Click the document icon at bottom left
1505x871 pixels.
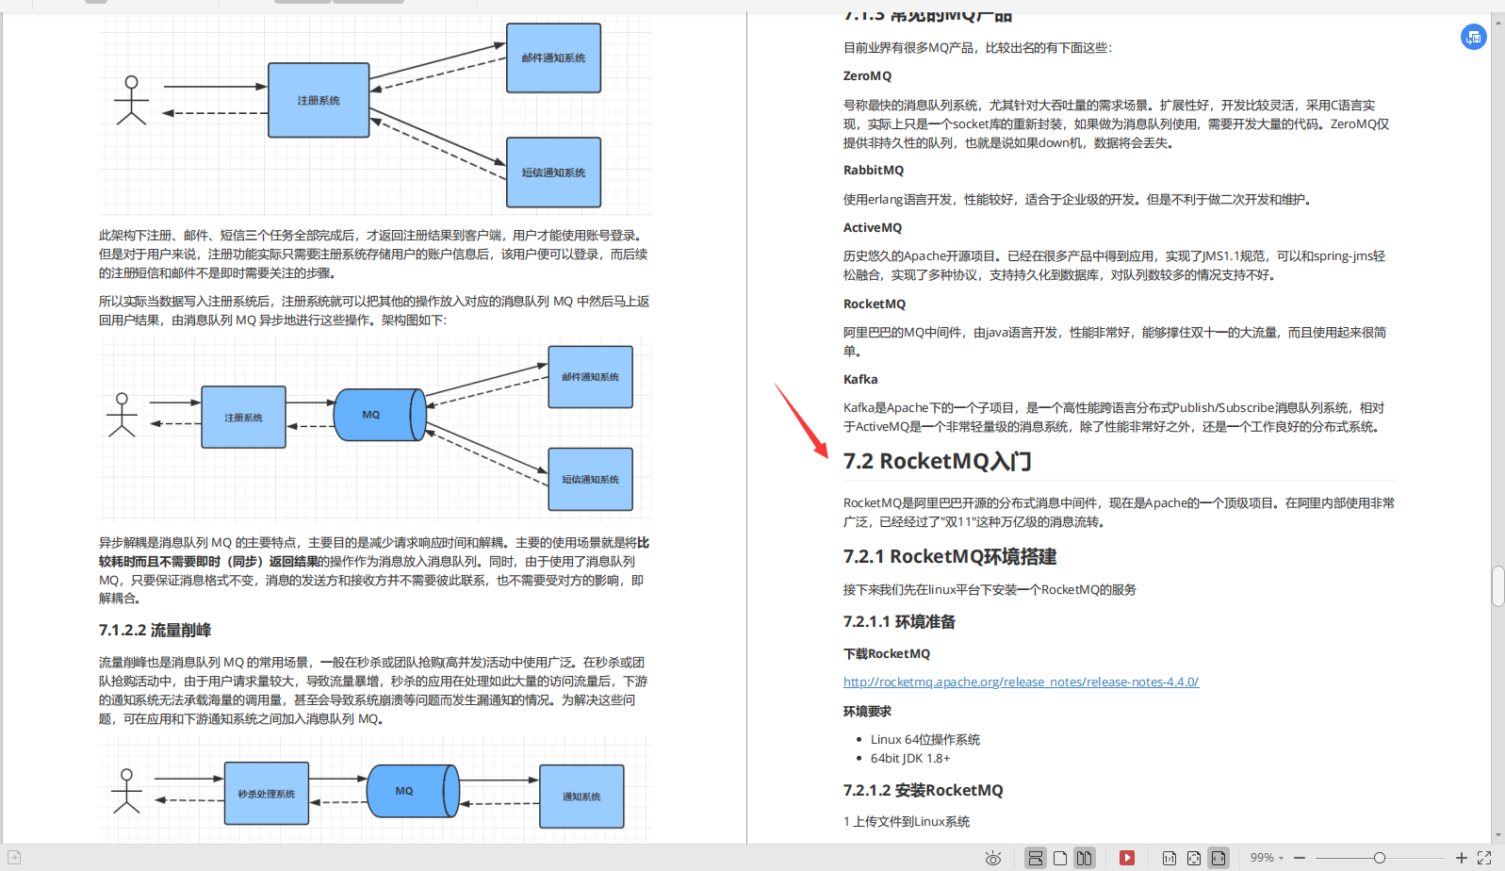pos(14,858)
